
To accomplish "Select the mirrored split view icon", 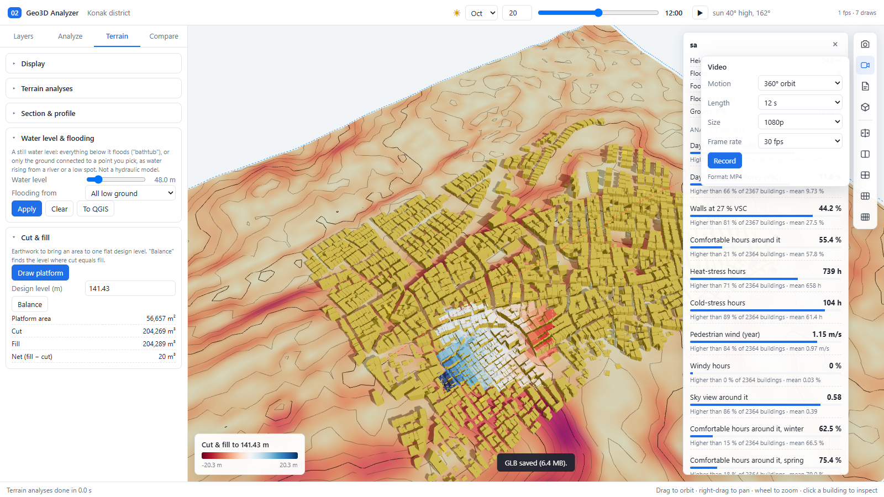I will tap(865, 133).
